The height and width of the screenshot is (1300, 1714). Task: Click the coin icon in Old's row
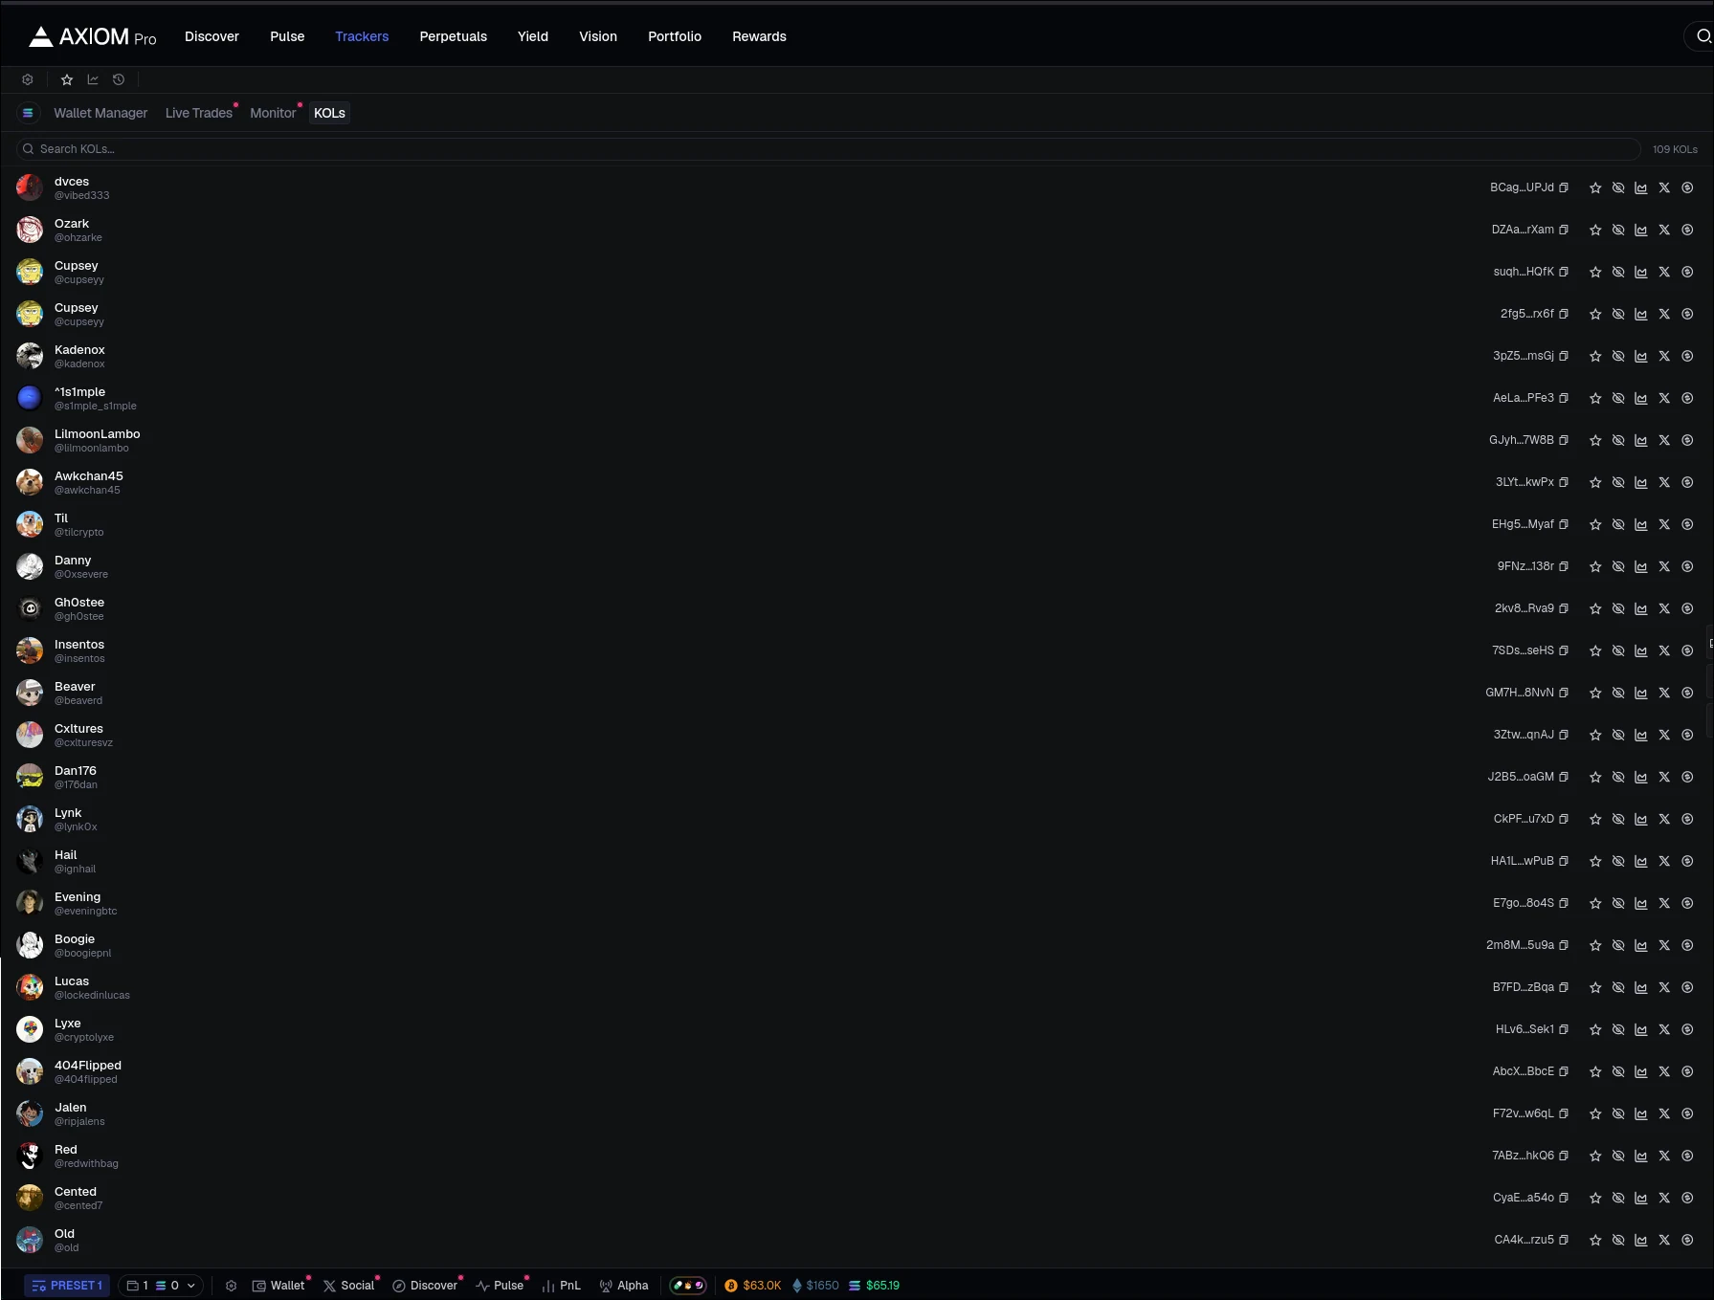pyautogui.click(x=1687, y=1240)
